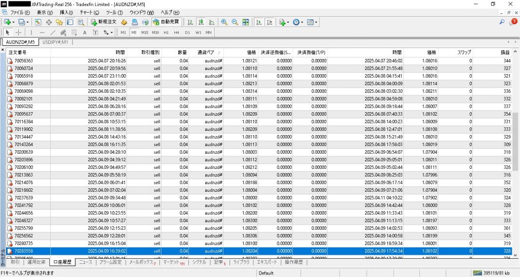The height and width of the screenshot is (277, 520).
Task: Toggle the H4 timeframe button
Action: 176,32
